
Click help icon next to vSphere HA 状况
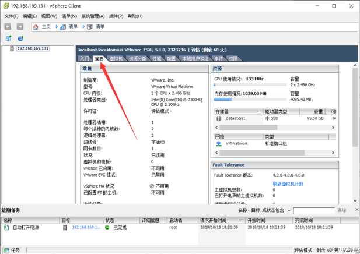pos(152,186)
